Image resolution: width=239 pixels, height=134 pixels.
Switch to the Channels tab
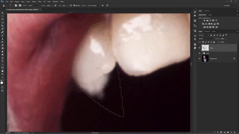pyautogui.click(x=207, y=31)
